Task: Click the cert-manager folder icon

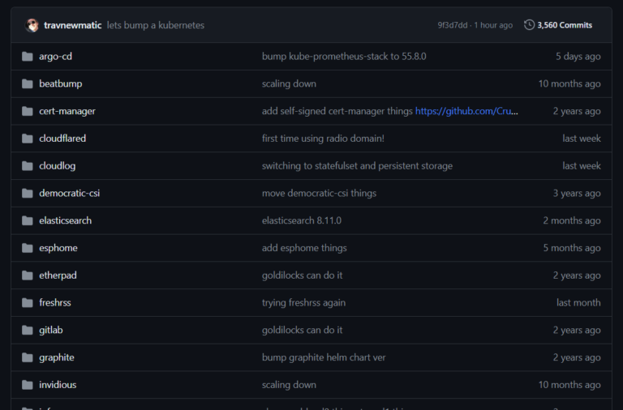Action: point(28,112)
